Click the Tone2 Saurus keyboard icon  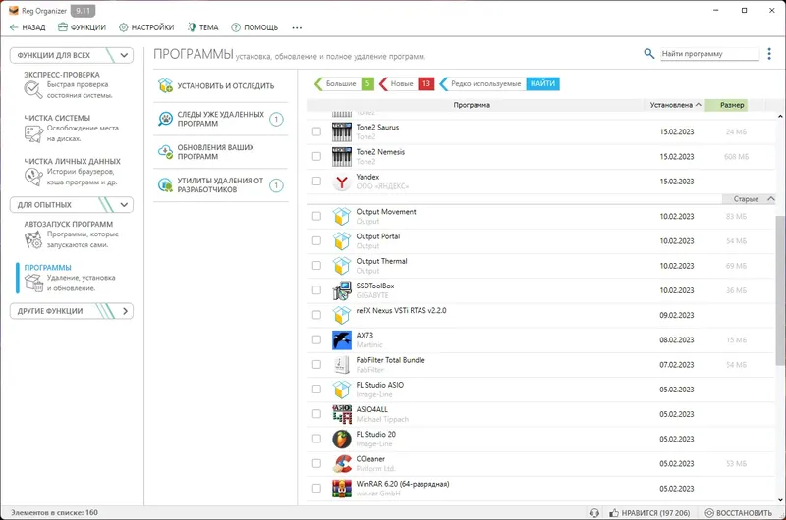pos(342,132)
